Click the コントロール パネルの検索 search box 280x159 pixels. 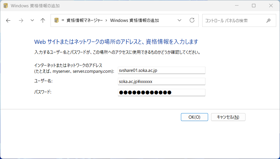tap(239, 20)
